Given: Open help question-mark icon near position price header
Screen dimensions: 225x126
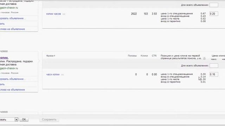Looking at the screenshot, I should pyautogui.click(x=204, y=58).
